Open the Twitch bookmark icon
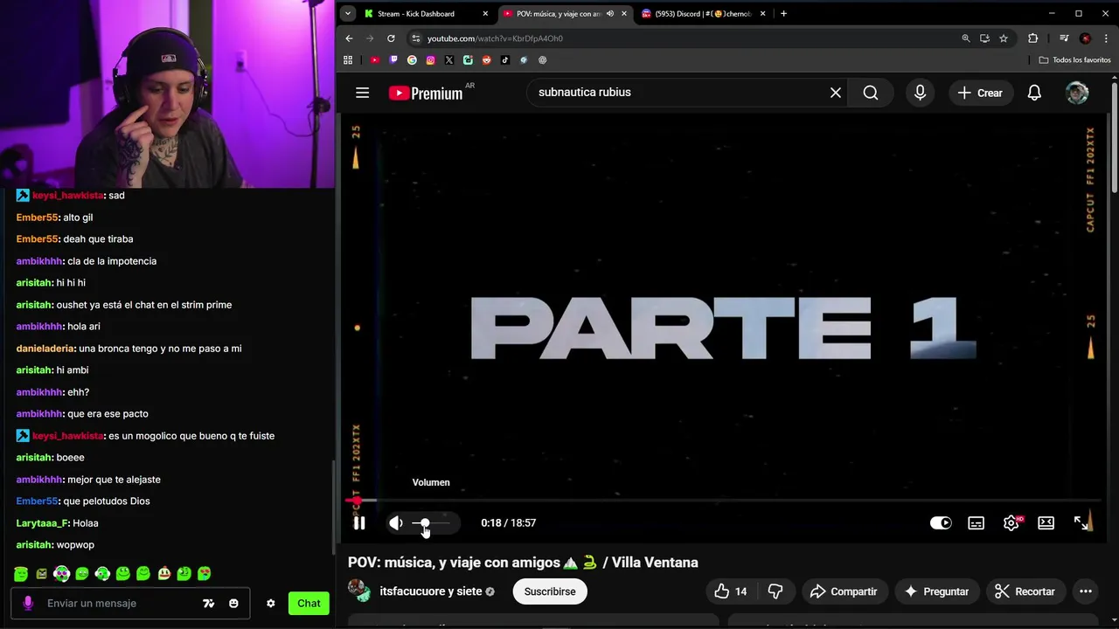Screen dimensions: 1119x629 click(393, 60)
